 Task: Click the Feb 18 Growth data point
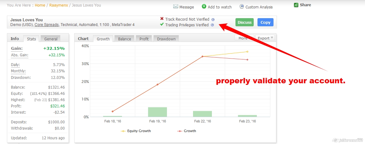(x=113, y=111)
